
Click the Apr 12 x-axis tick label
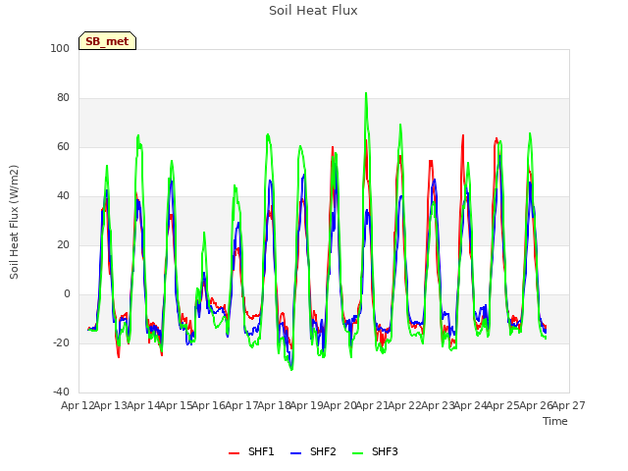click(78, 405)
